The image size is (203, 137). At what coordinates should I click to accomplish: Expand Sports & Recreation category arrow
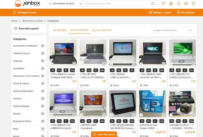[x=43, y=91]
